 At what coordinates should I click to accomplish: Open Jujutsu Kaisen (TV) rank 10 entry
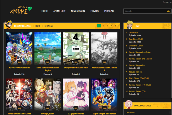(x=137, y=91)
